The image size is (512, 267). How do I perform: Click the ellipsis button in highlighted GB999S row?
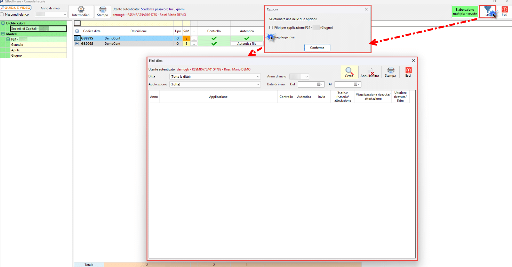[194, 38]
